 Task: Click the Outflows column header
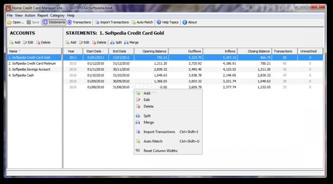tap(186, 51)
